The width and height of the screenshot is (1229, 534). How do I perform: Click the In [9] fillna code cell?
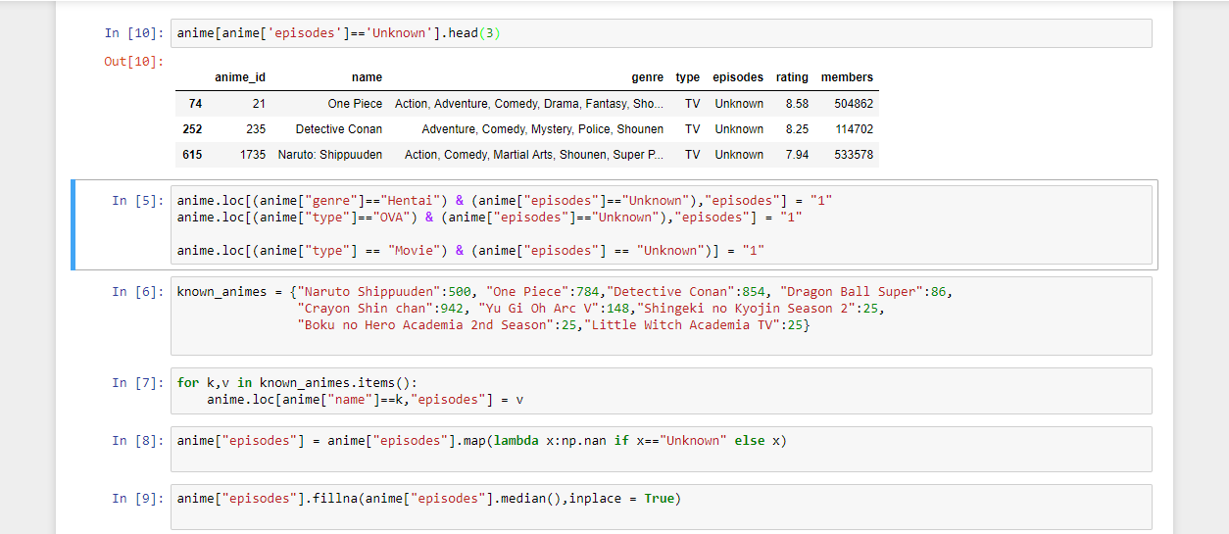tap(661, 507)
